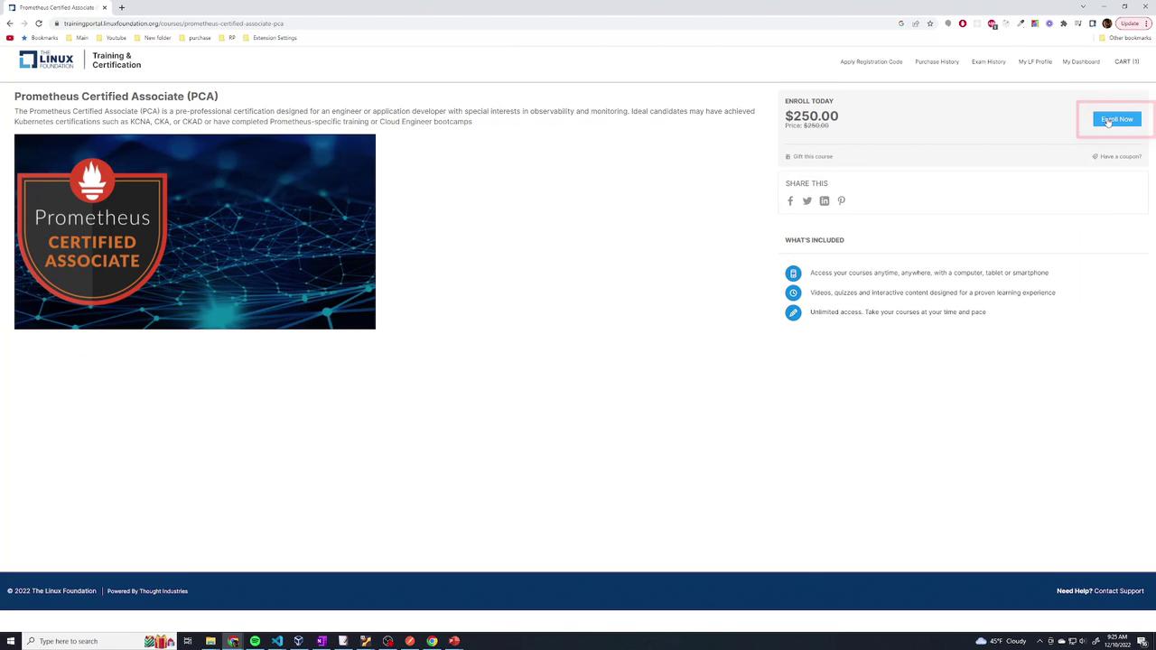The image size is (1156, 650).
Task: Open VirtualBox from the taskbar
Action: coord(299,641)
